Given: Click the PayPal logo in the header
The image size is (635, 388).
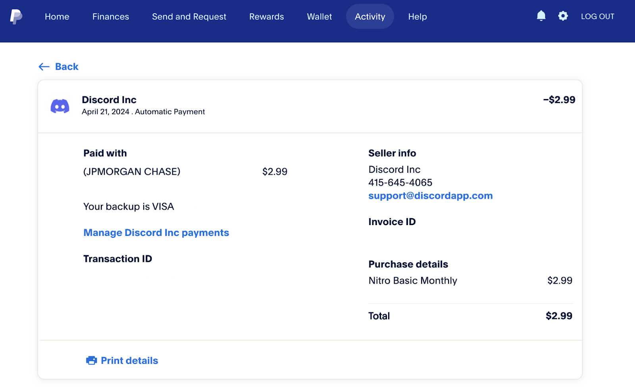Looking at the screenshot, I should [16, 17].
